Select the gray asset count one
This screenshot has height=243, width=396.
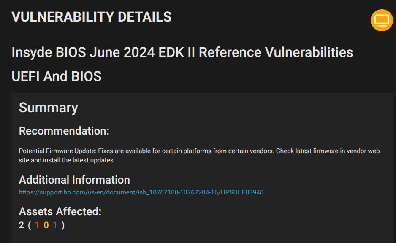click(x=55, y=225)
